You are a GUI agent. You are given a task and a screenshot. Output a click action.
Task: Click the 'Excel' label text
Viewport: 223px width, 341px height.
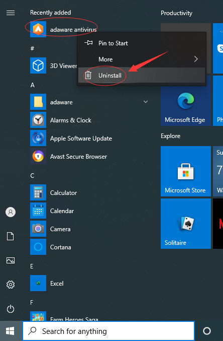pyautogui.click(x=57, y=284)
